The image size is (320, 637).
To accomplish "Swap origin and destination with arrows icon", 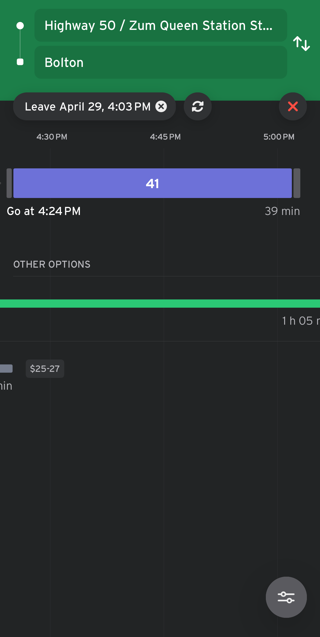I will click(x=301, y=44).
